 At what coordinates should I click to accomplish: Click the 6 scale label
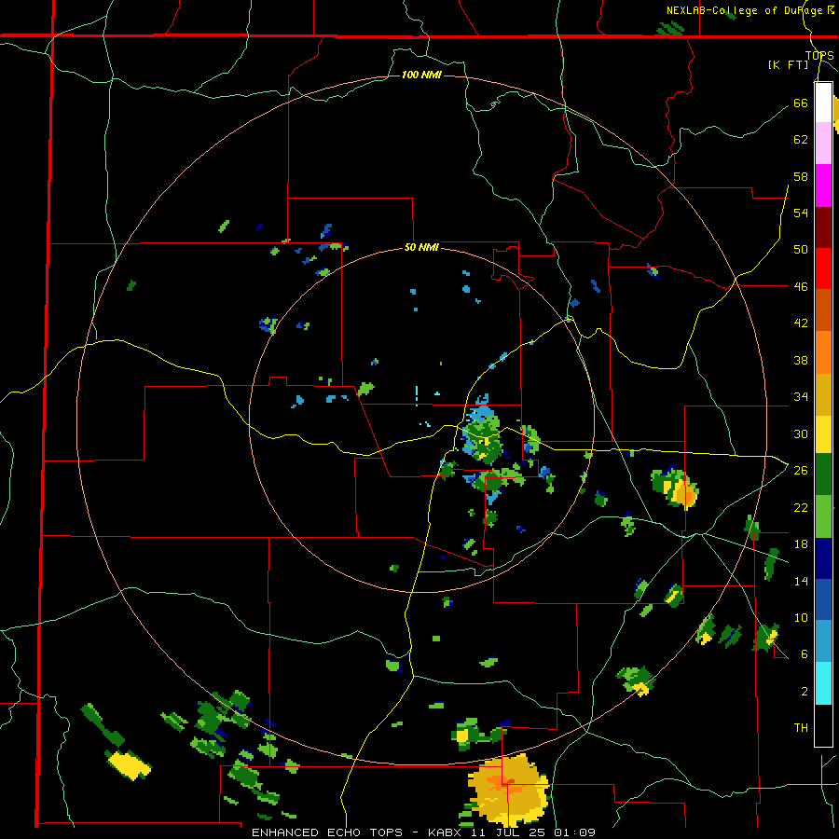pos(804,653)
